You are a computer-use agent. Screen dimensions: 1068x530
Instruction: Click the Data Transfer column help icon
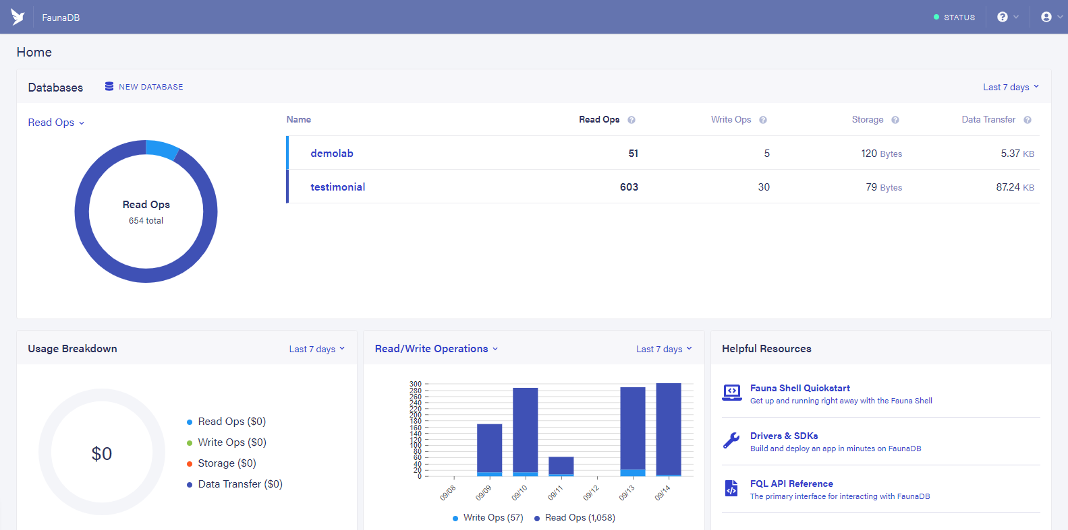[x=1028, y=120]
